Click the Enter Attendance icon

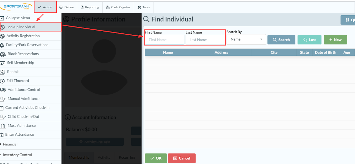pyautogui.click(x=2, y=135)
